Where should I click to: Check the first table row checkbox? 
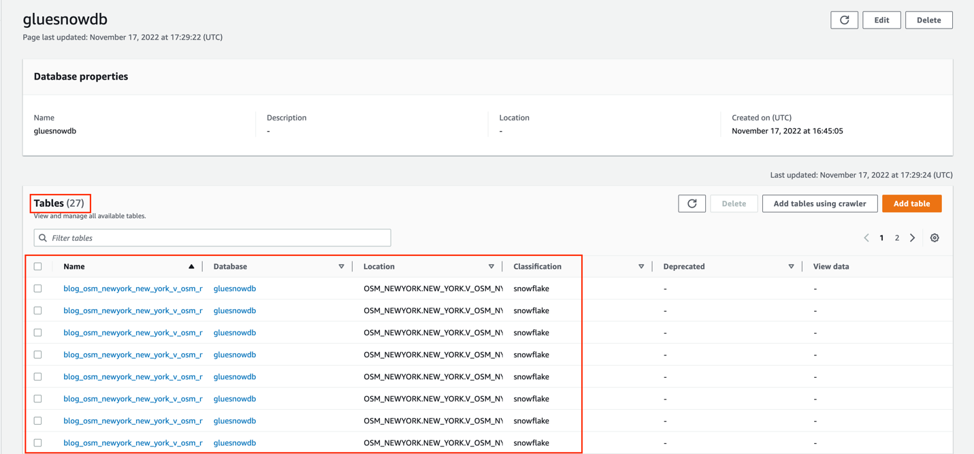38,288
